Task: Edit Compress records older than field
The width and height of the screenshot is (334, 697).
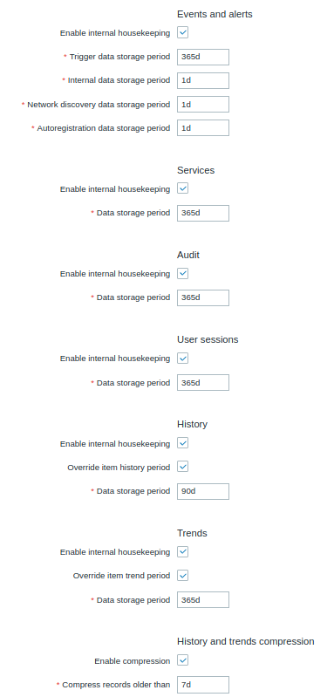Action: 203,685
